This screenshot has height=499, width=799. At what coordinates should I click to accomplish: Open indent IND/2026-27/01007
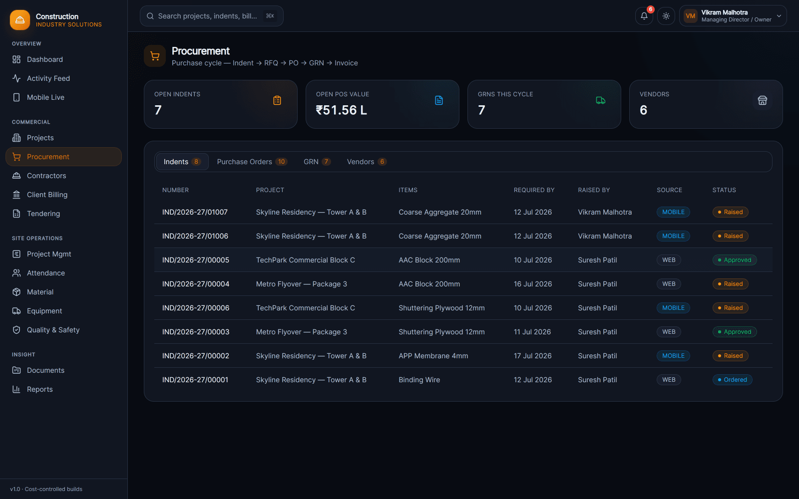tap(195, 212)
